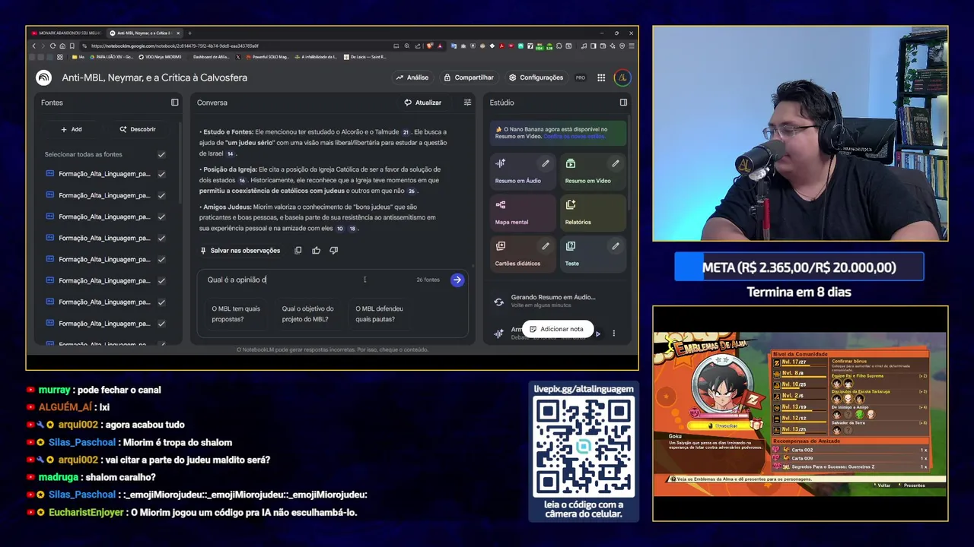Screen dimensions: 974x547
Task: Select suggestion 'Qual o objetivo do projeto do MBL?'
Action: [x=307, y=314]
